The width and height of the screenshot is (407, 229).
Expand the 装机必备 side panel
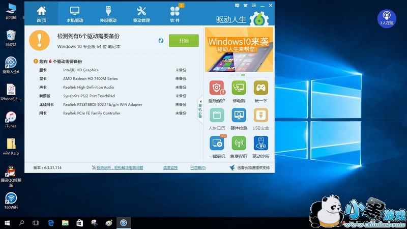click(200, 109)
